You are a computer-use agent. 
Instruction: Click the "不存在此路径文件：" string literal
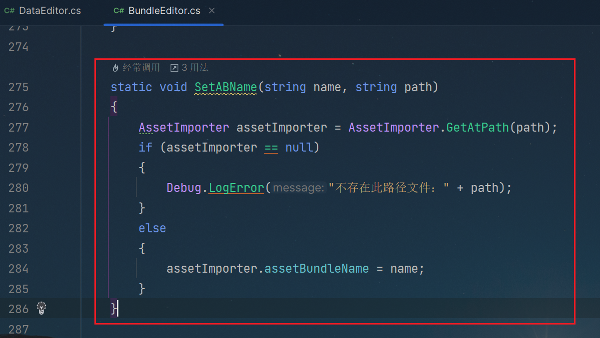click(x=389, y=188)
